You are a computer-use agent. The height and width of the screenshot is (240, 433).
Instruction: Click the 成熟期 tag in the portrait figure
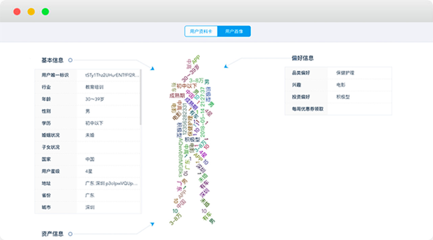click(176, 96)
